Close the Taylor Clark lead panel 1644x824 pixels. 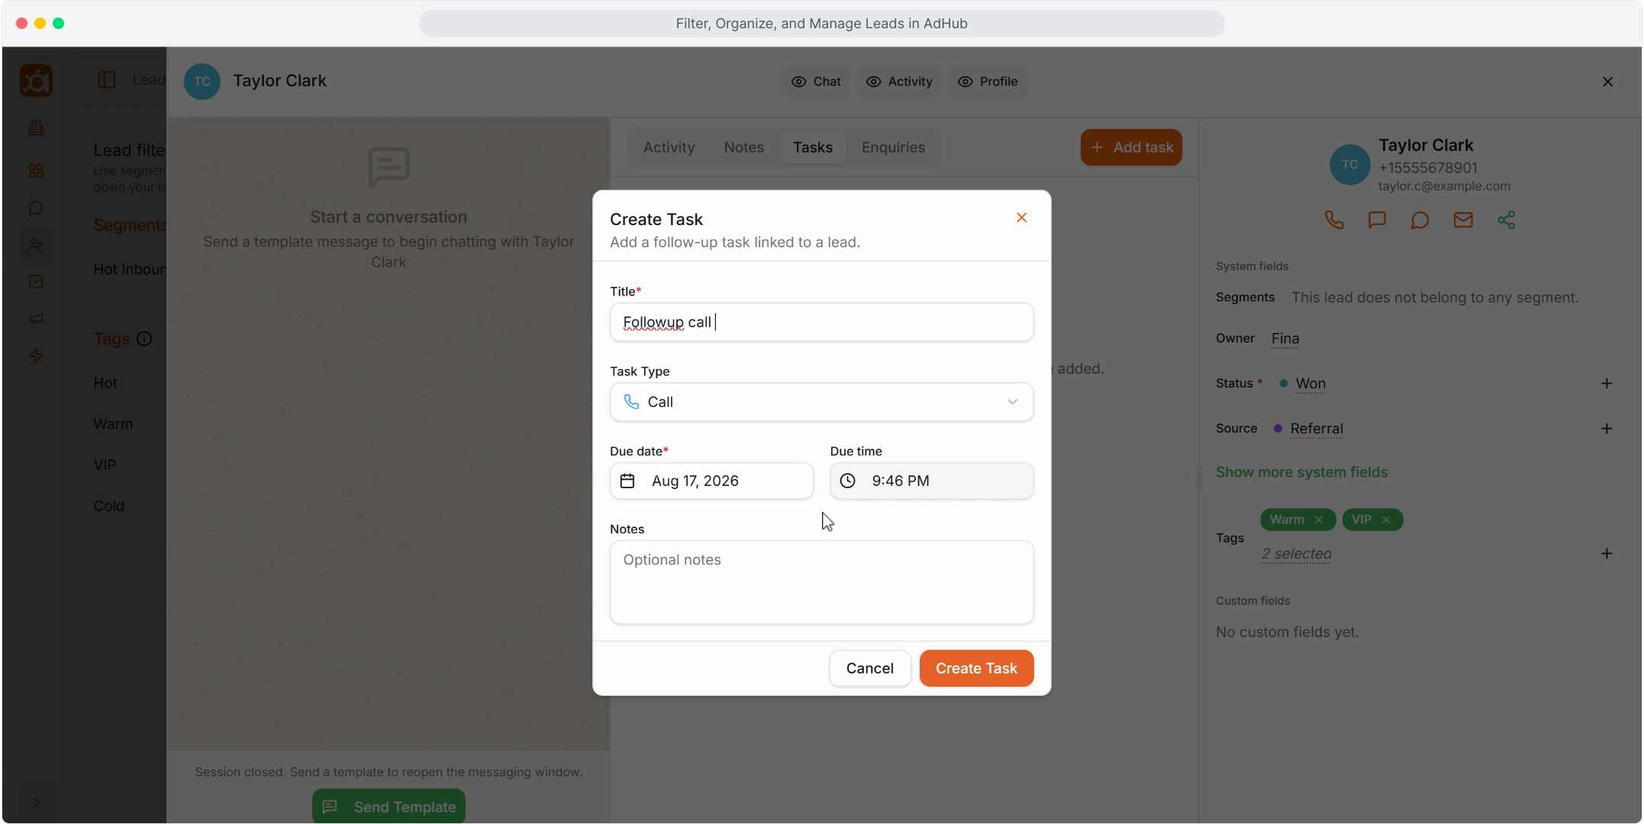tap(1607, 82)
